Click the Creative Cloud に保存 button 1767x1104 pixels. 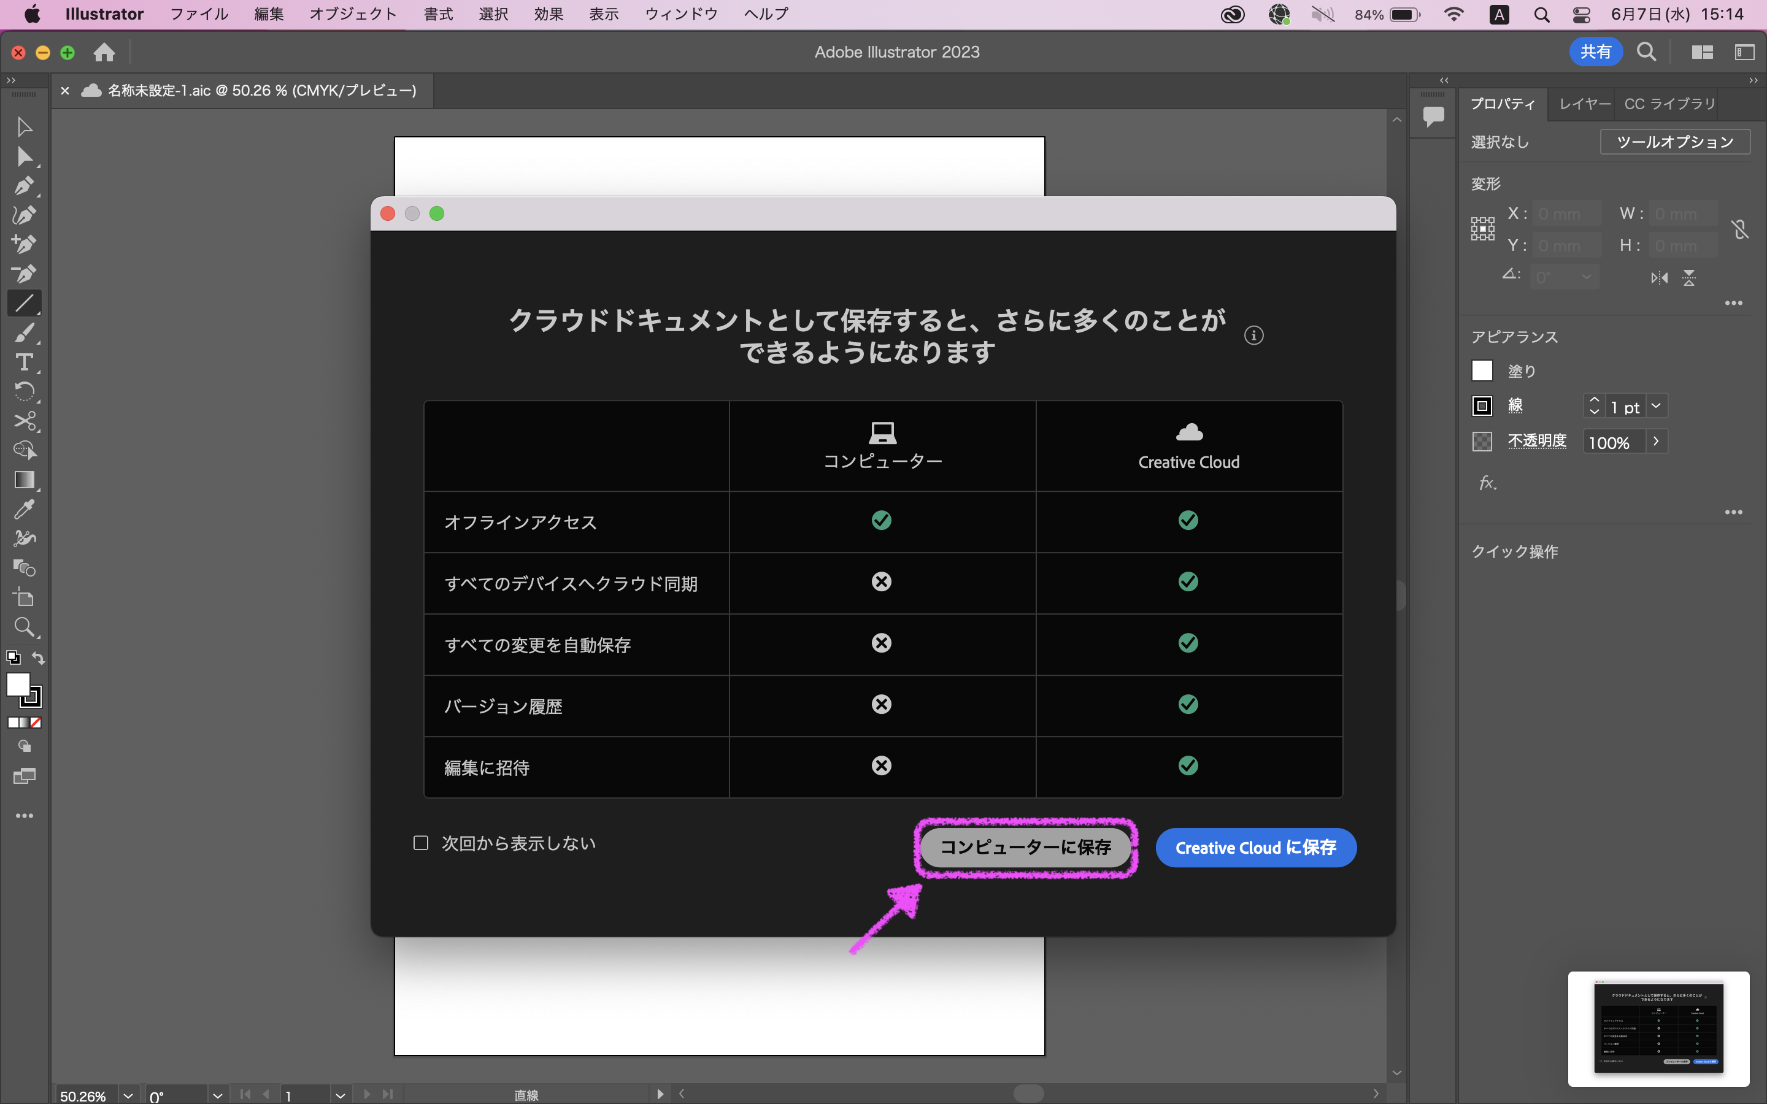[x=1255, y=848]
